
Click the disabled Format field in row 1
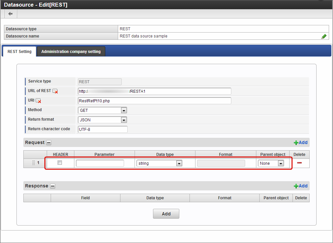click(x=221, y=163)
